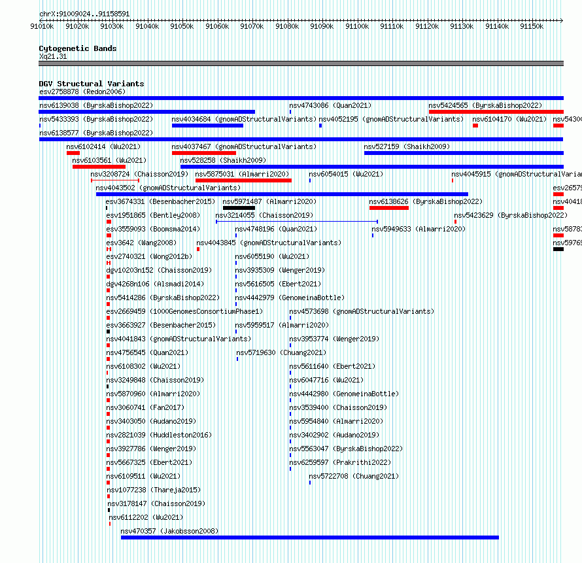
Task: Open nsv6139038 (ByrskaBishop2022) variant
Action: 96,105
